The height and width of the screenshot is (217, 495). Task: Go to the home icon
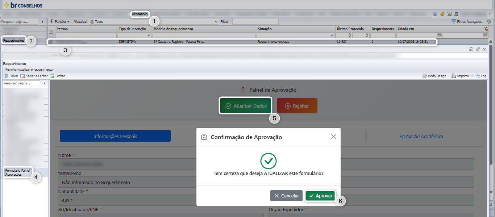[449, 14]
